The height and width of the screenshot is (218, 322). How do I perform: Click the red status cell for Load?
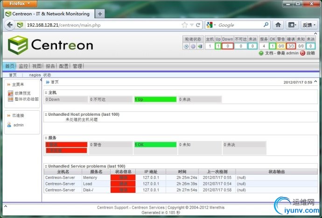click(123, 183)
